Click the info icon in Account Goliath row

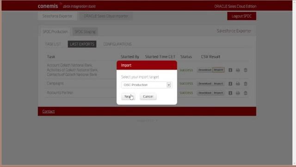pyautogui.click(x=230, y=70)
